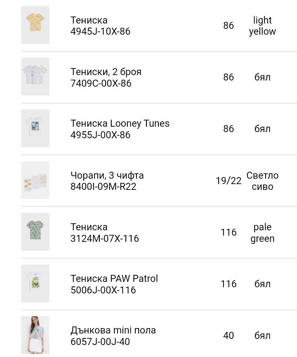Click the two-pack t-shirts product image

pos(35,77)
